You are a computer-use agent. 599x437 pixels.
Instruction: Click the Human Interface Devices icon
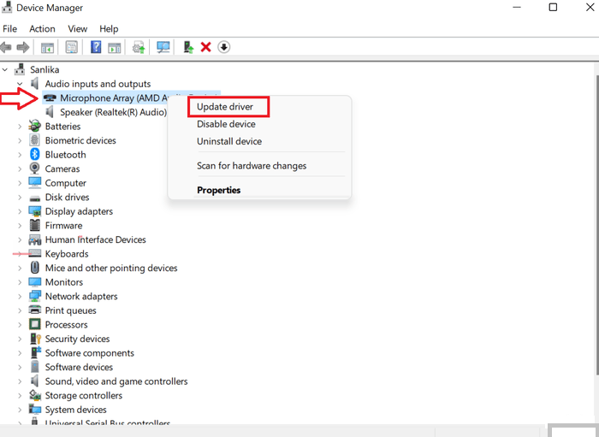tap(35, 239)
